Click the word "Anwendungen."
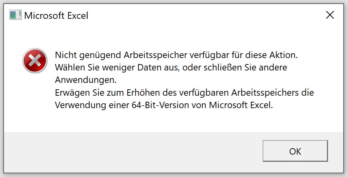 tap(86, 80)
